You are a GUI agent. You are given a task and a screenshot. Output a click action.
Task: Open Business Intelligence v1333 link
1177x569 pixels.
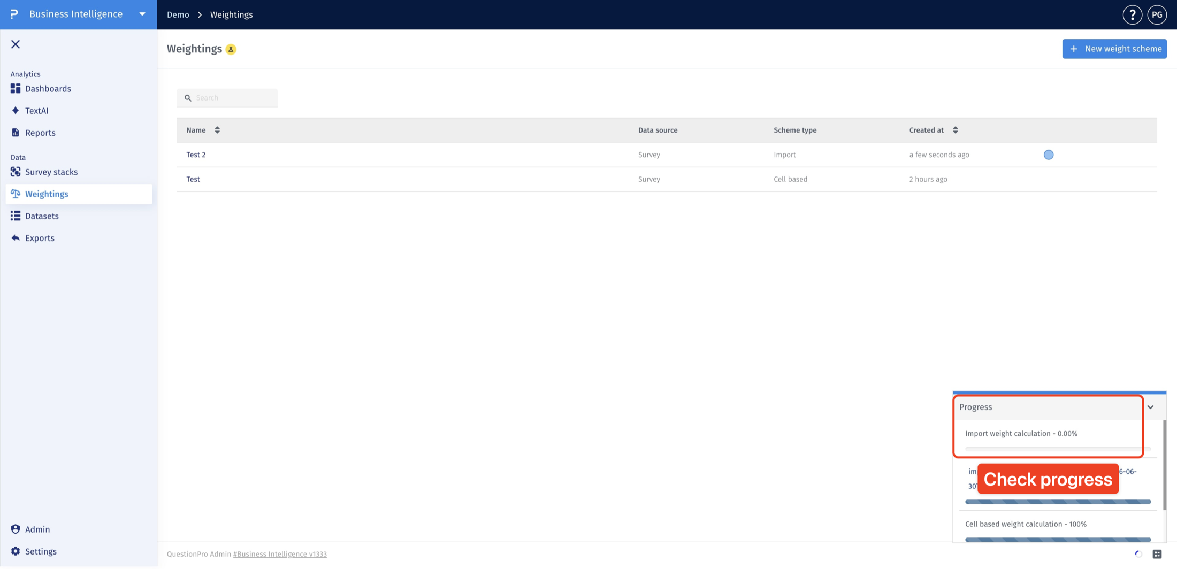[x=280, y=554]
